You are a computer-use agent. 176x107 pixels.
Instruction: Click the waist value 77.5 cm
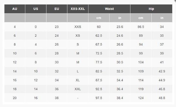pyautogui.click(x=99, y=62)
